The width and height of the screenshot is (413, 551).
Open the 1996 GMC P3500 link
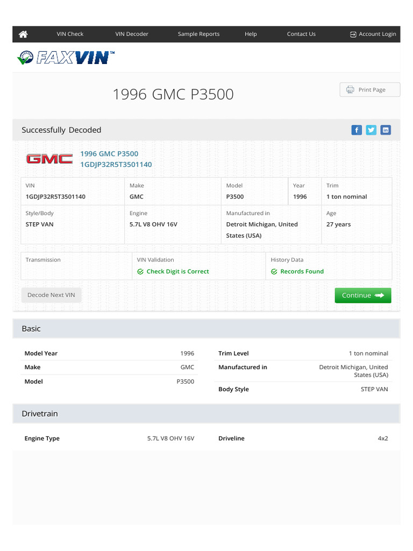pos(109,154)
